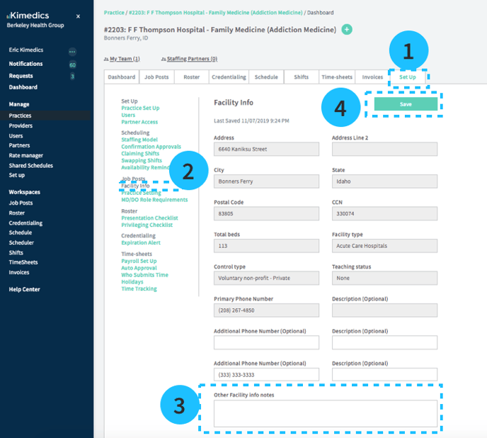Image resolution: width=487 pixels, height=438 pixels.
Task: Open the Teaching status dropdown
Action: pos(384,278)
